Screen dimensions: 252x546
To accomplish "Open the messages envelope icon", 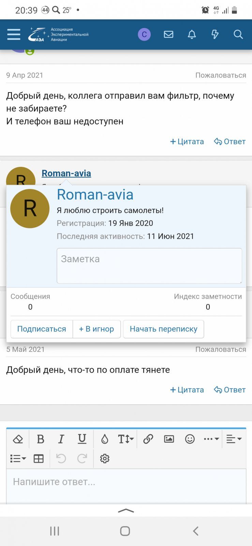I will [168, 34].
